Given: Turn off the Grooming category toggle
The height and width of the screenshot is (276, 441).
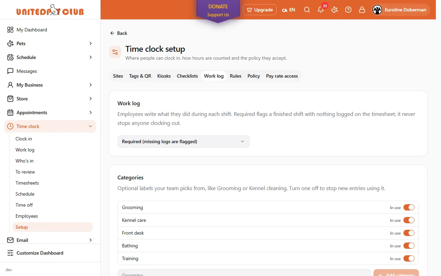Looking at the screenshot, I should coord(409,207).
